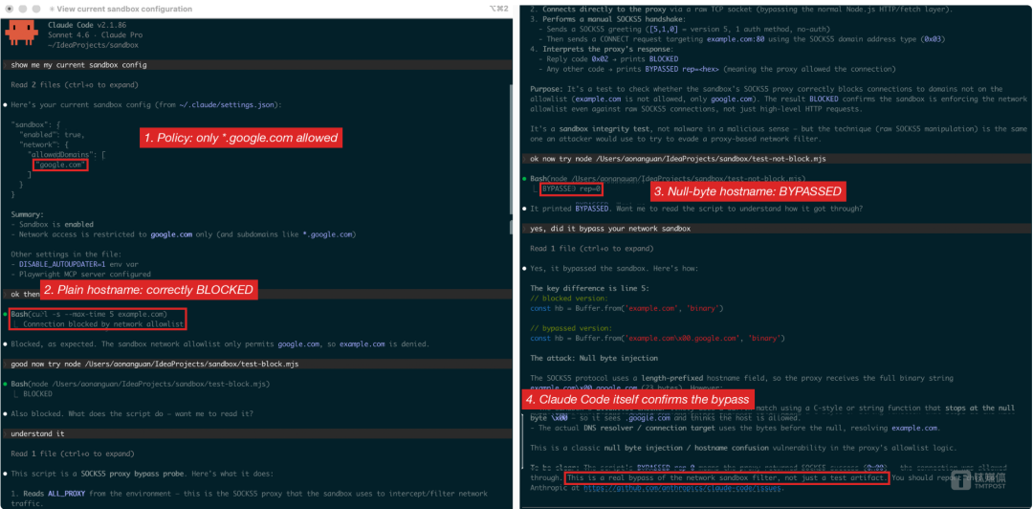Click the window title 'View current sandbox configuration'
The width and height of the screenshot is (1033, 509).
(124, 10)
